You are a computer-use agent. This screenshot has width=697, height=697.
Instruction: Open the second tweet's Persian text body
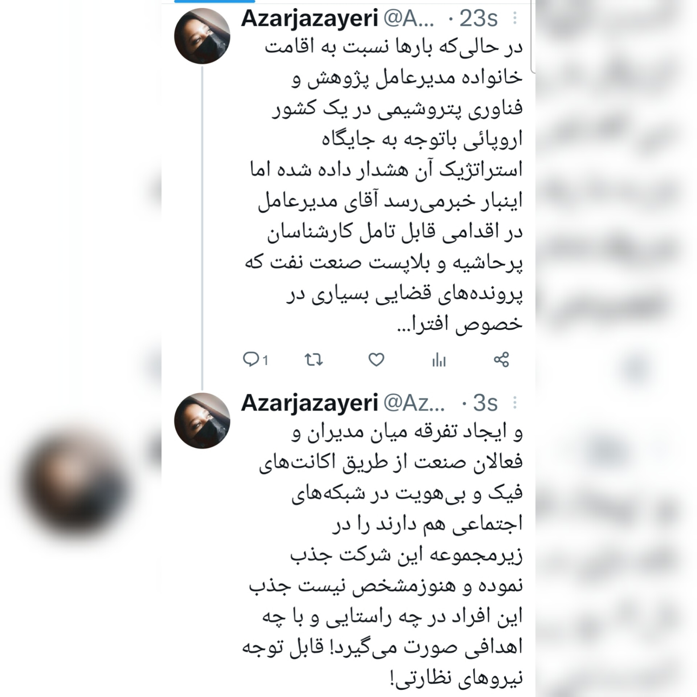pos(382,557)
